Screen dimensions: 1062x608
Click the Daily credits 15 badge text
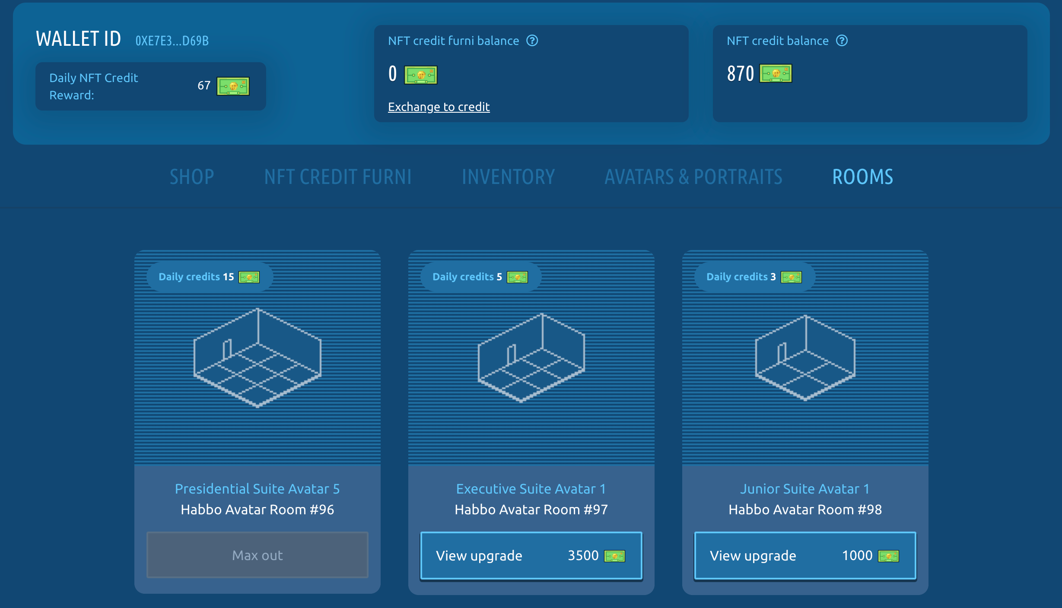pos(196,277)
